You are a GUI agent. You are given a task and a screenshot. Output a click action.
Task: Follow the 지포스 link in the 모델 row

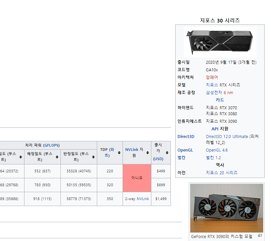click(x=212, y=85)
